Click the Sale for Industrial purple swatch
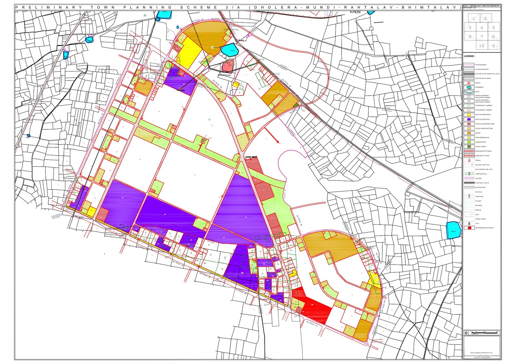 coord(469,119)
